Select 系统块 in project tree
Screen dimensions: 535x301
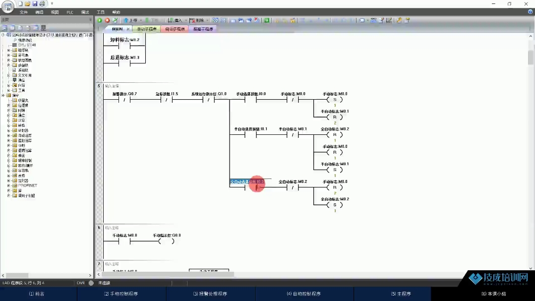(x=23, y=70)
